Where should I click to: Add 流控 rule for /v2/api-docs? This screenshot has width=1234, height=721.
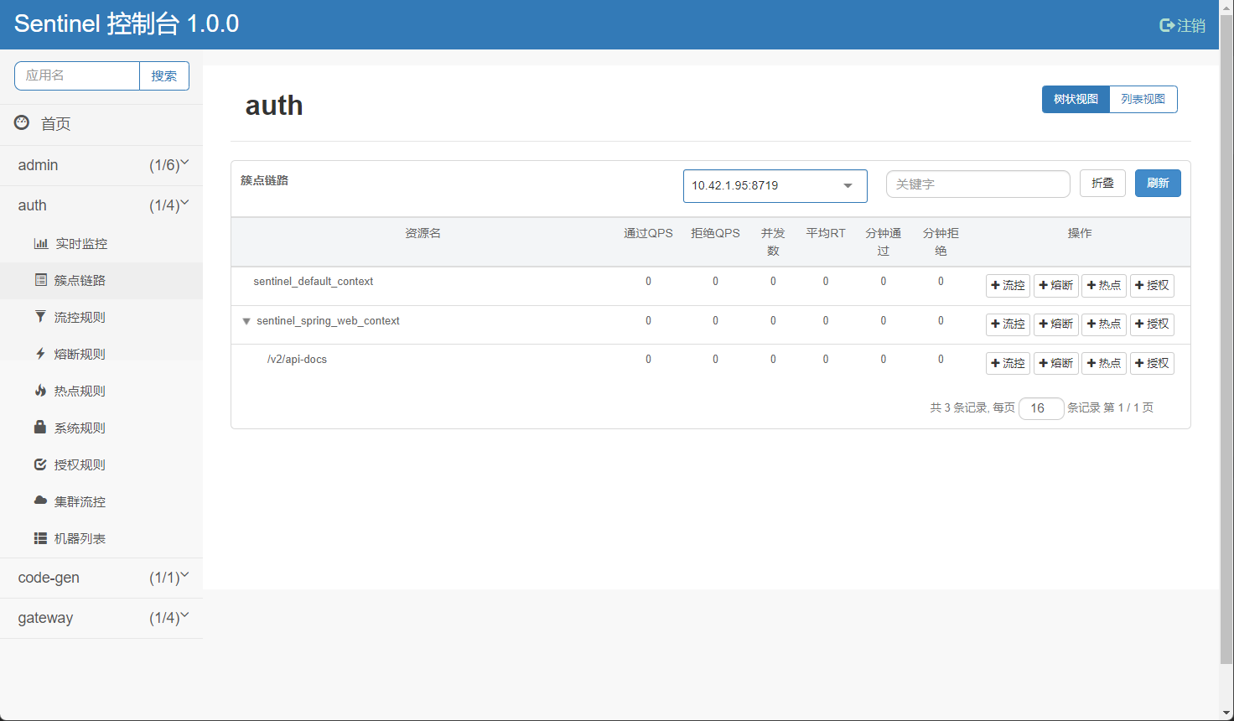click(1008, 363)
